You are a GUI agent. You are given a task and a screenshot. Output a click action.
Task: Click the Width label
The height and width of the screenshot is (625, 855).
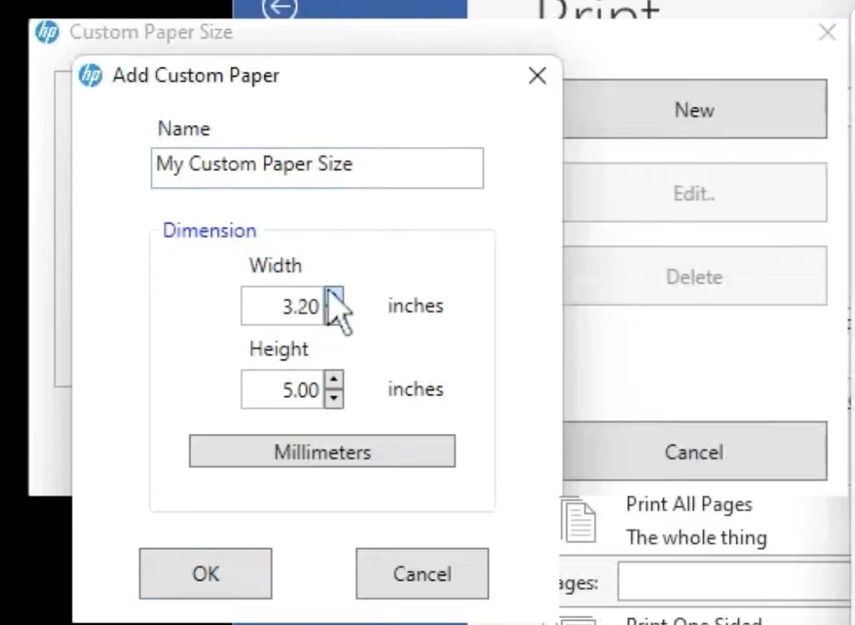coord(276,266)
